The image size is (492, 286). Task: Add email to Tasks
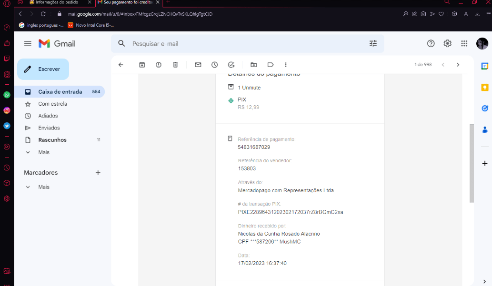click(231, 65)
